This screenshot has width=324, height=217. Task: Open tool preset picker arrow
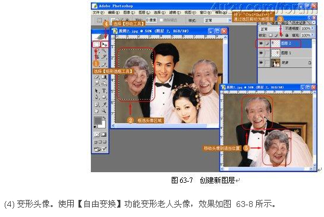coord(105,20)
